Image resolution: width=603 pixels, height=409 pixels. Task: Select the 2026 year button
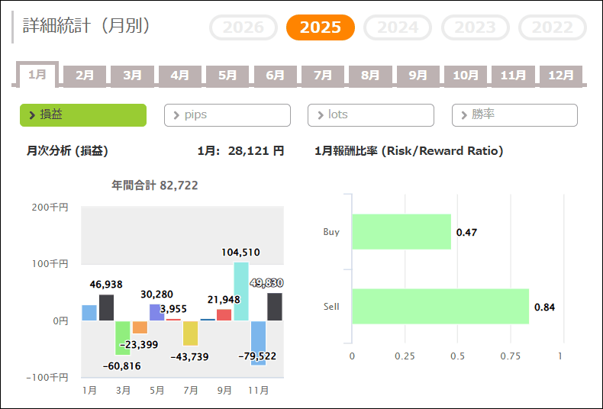(x=243, y=27)
